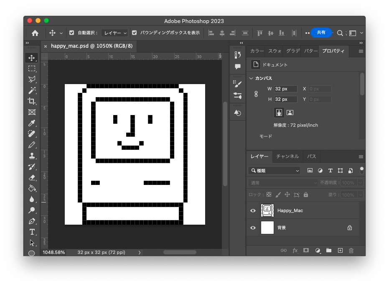Screen dimensions: 389x287
Task: Select the Eyedropper tool
Action: pyautogui.click(x=31, y=123)
